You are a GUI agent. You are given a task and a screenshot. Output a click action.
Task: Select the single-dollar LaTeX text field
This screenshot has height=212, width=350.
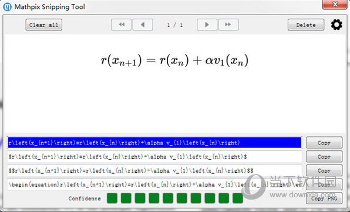click(x=154, y=157)
